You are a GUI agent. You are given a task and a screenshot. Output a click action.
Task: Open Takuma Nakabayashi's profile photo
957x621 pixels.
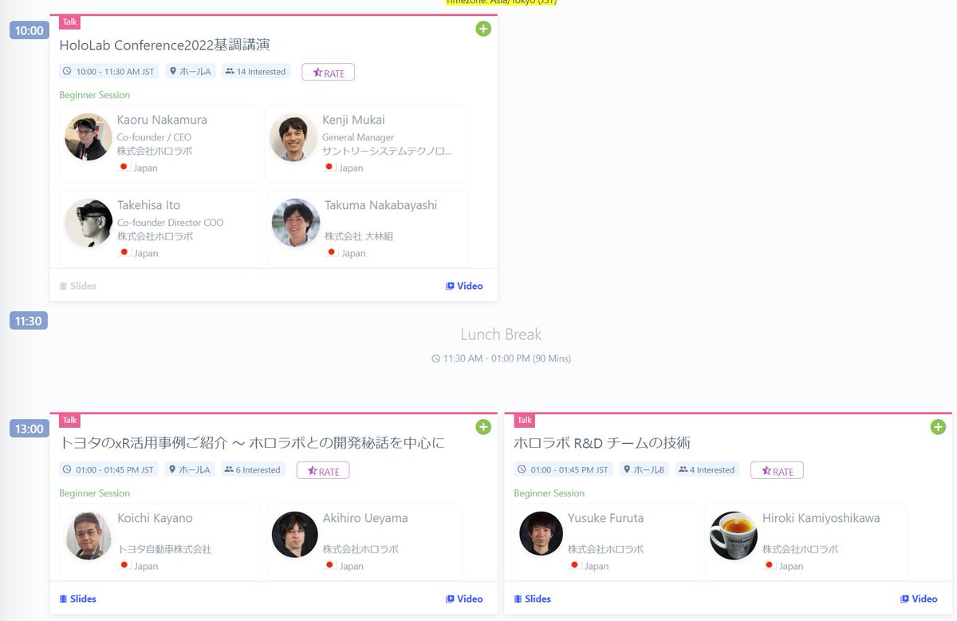(296, 223)
